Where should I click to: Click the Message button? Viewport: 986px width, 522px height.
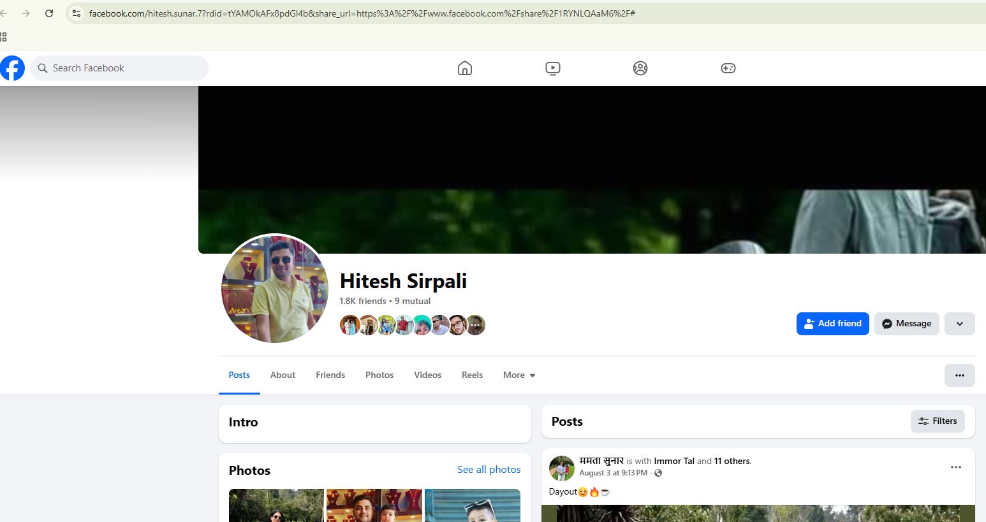click(907, 324)
